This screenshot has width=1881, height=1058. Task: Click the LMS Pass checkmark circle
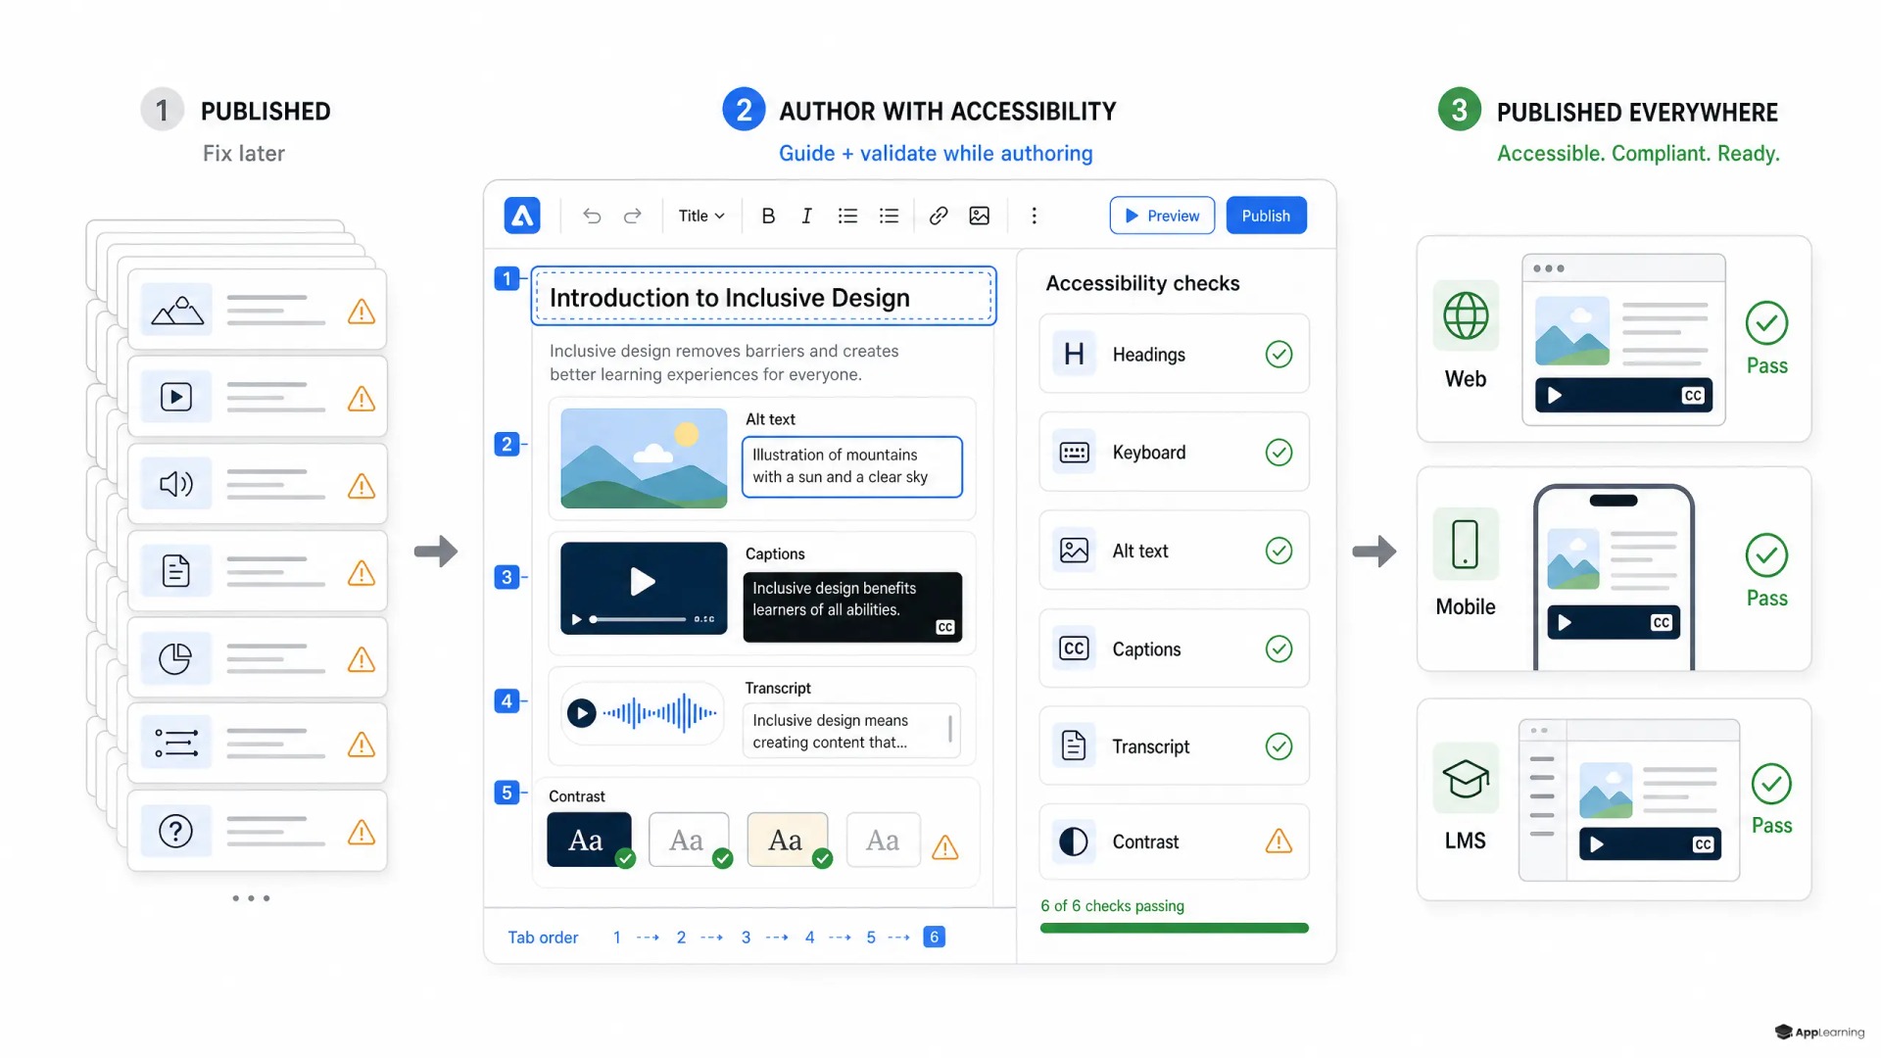coord(1771,784)
